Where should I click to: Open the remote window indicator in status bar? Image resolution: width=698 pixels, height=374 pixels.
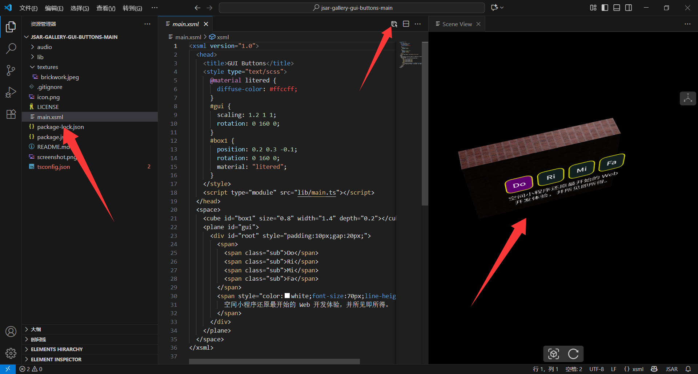tap(8, 369)
